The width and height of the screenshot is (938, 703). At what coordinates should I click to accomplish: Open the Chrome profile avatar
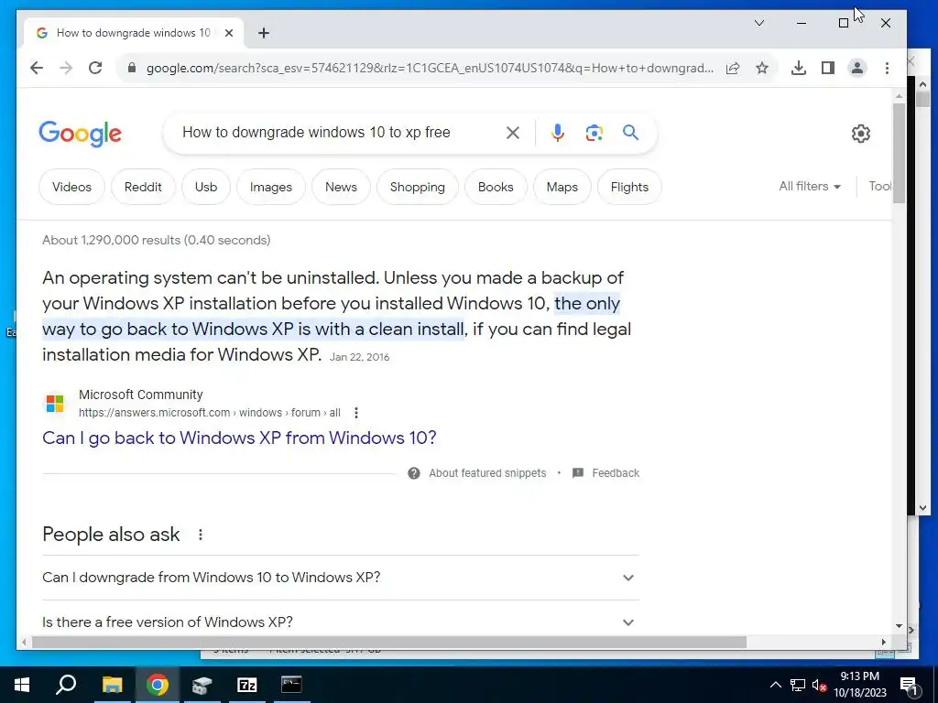pos(857,68)
